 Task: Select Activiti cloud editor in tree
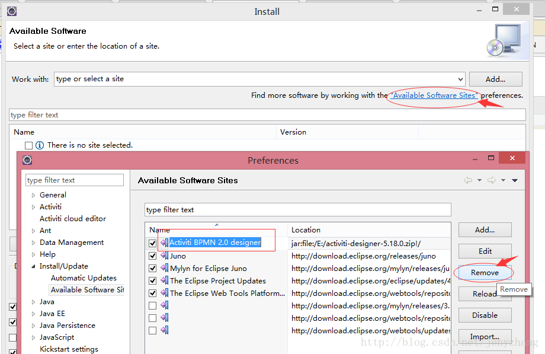(73, 219)
